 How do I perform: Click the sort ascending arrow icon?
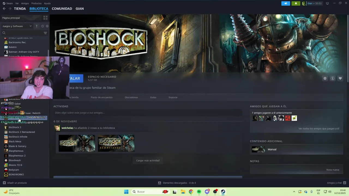(37, 26)
